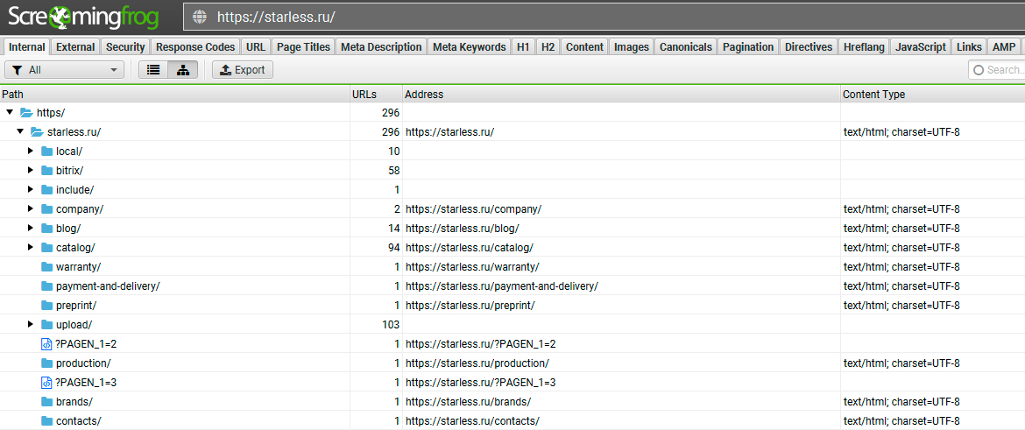The height and width of the screenshot is (430, 1025).
Task: Open the Response Codes tab
Action: 195,47
